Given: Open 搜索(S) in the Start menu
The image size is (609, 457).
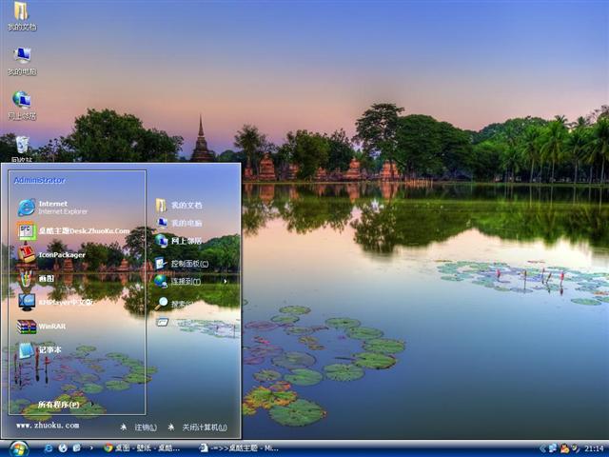Looking at the screenshot, I should click(x=183, y=304).
